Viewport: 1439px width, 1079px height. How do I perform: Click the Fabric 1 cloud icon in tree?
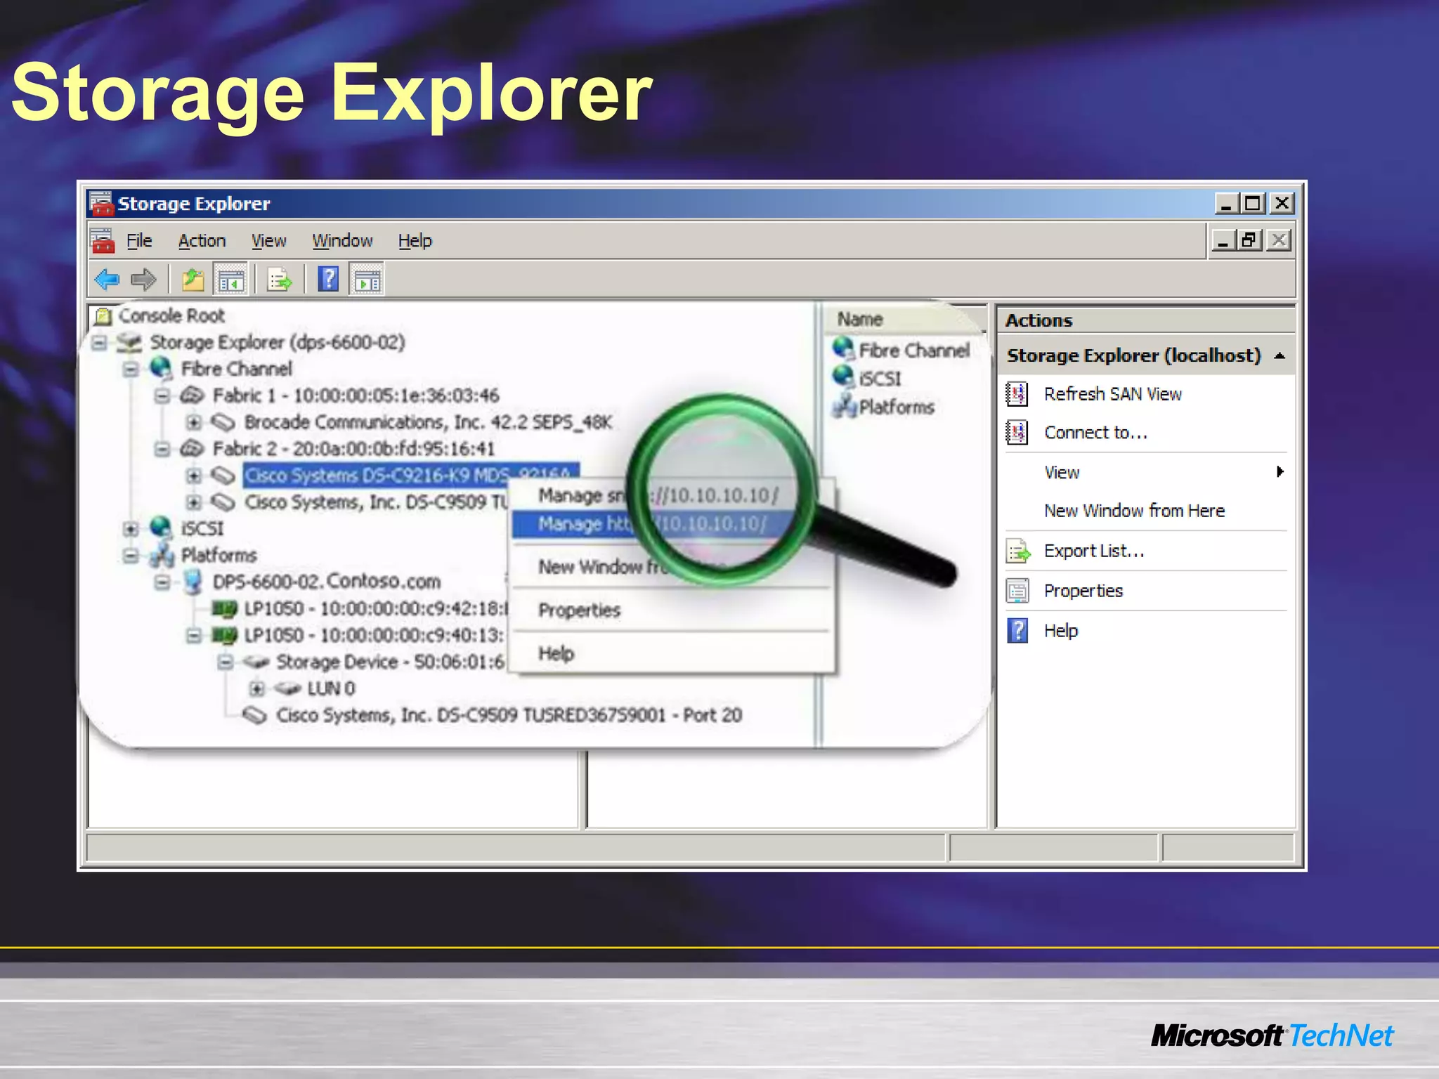[x=192, y=395]
